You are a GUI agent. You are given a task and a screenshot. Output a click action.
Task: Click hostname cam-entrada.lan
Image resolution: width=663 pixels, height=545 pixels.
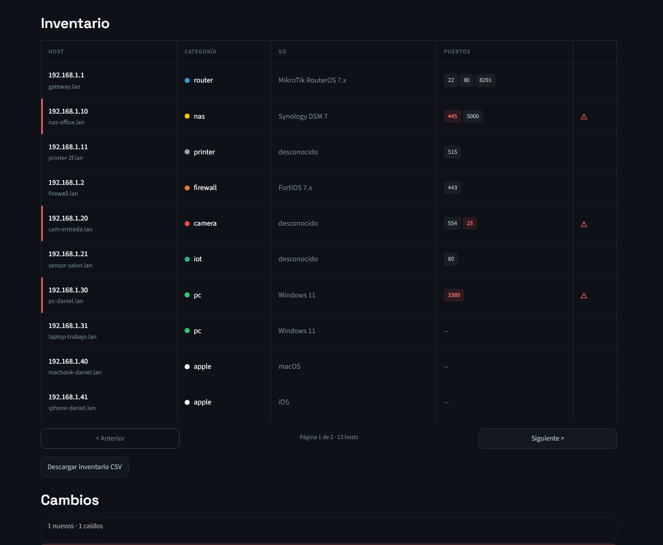tap(70, 229)
